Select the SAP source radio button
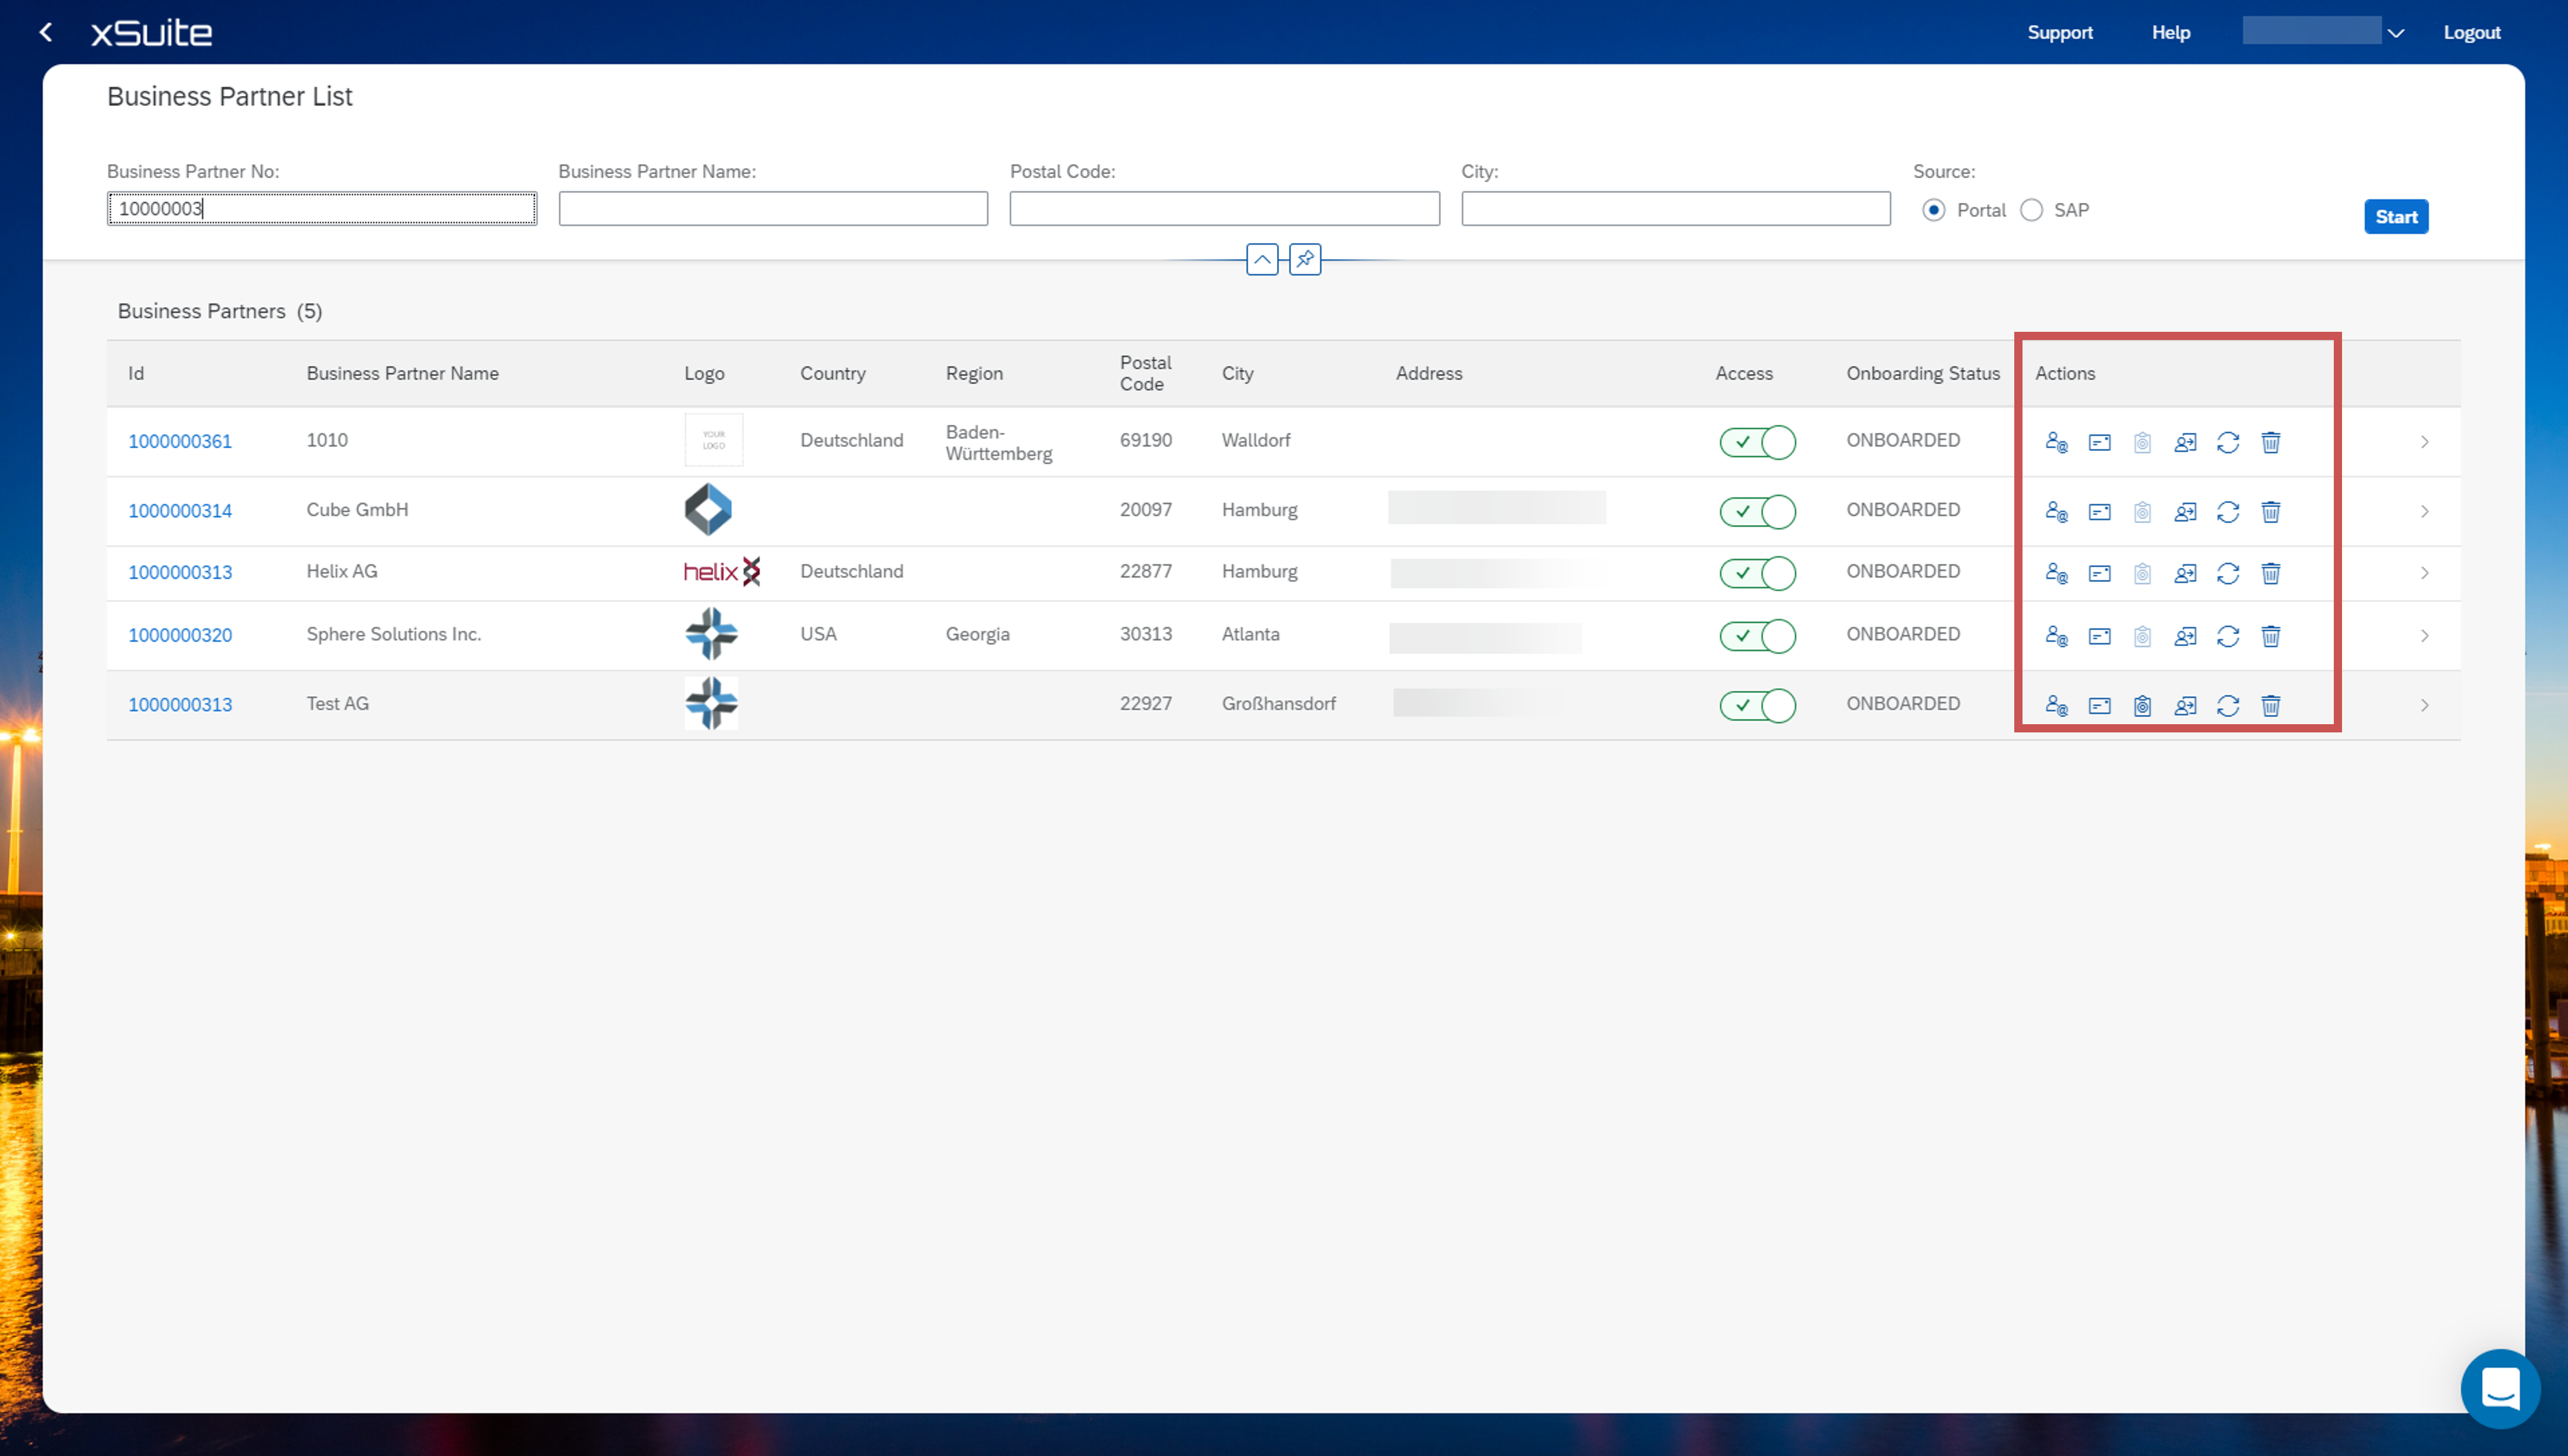Screen dimensions: 2568x1456 [x=2031, y=210]
